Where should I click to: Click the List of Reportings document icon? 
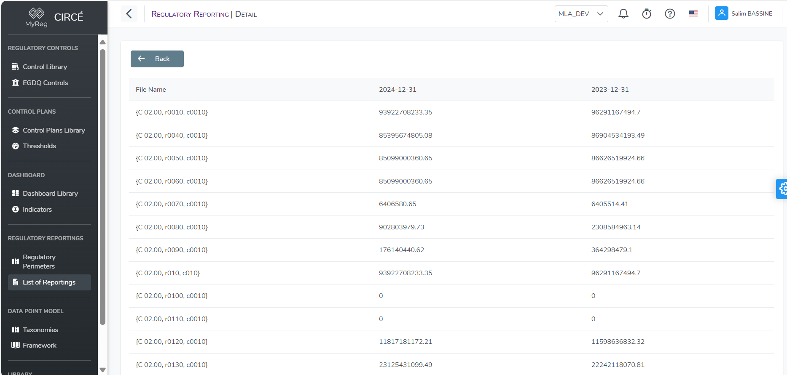tap(16, 282)
